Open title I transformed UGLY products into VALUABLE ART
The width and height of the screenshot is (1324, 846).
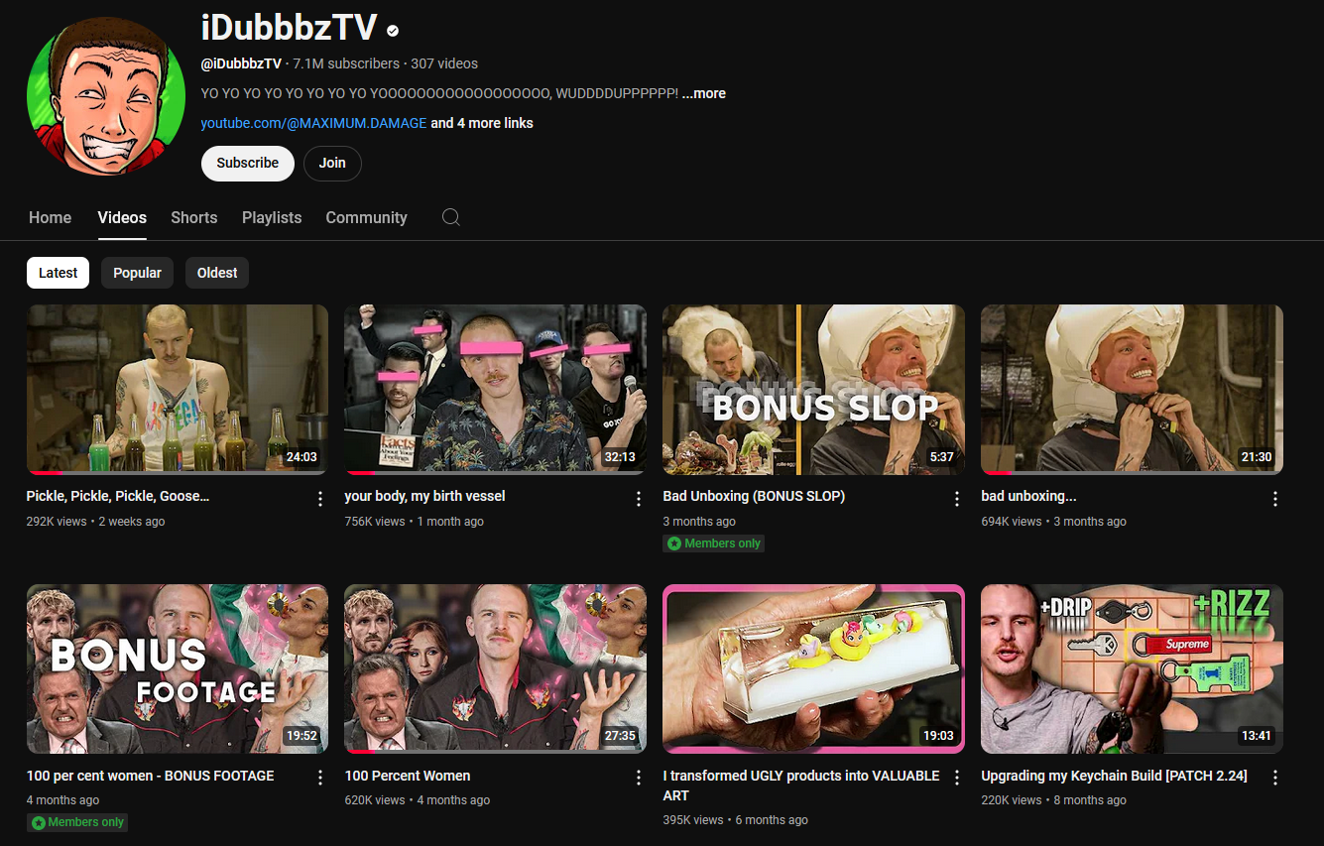tap(801, 786)
